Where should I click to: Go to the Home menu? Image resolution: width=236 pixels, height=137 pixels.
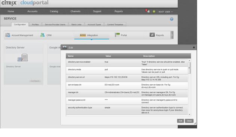11,11
